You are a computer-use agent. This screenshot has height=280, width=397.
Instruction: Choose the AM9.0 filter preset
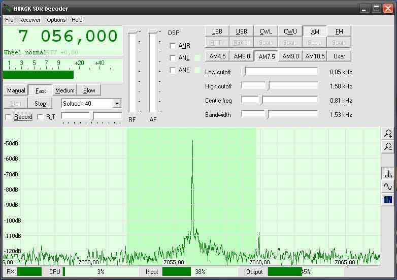coord(290,56)
